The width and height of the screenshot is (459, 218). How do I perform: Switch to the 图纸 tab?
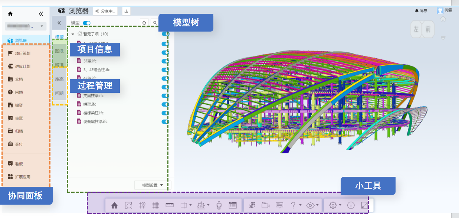point(59,51)
